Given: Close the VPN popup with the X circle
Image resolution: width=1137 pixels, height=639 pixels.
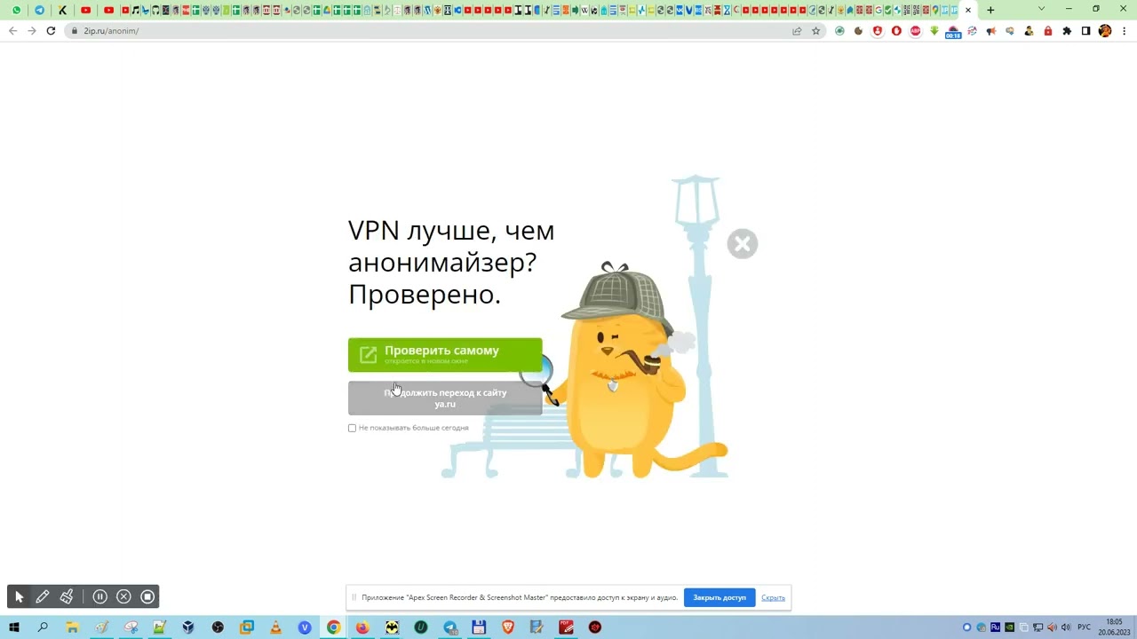Looking at the screenshot, I should [742, 244].
